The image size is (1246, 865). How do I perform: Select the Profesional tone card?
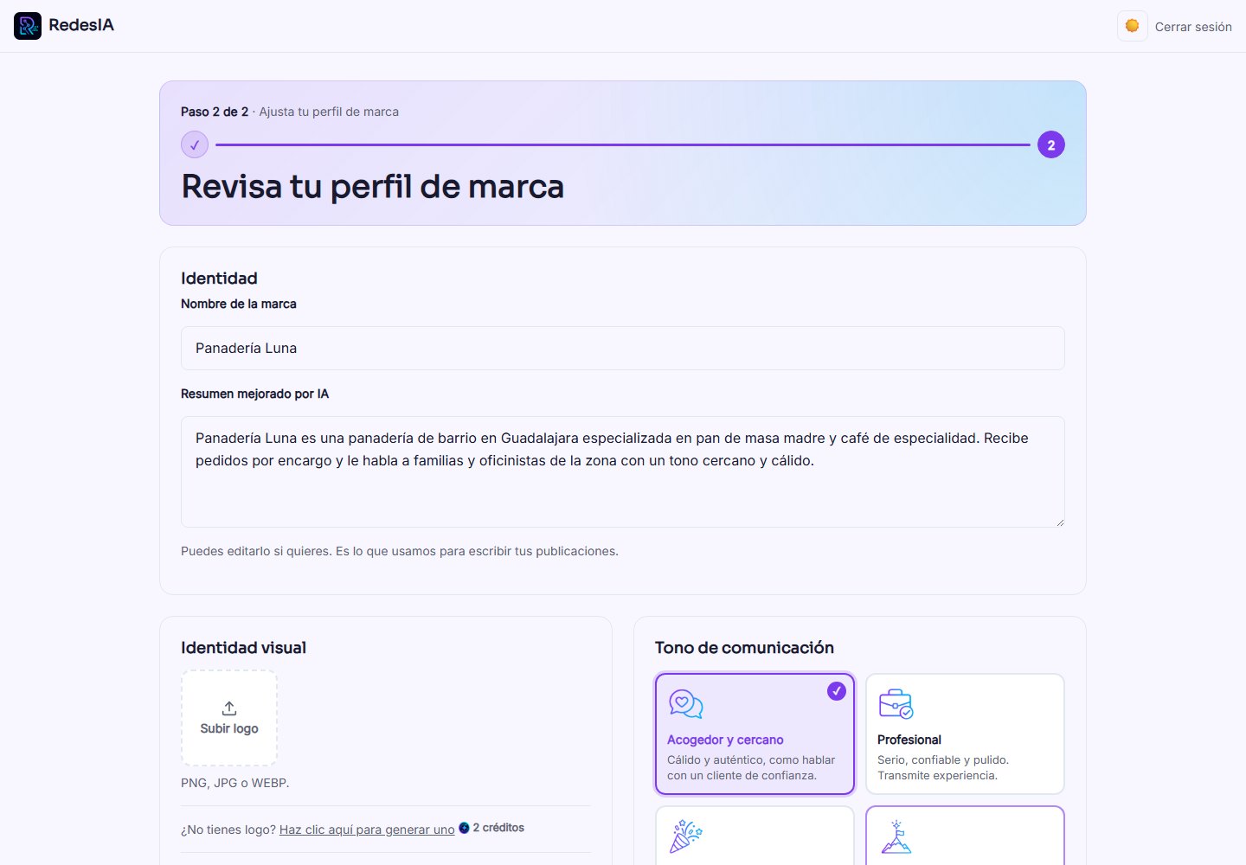[965, 734]
